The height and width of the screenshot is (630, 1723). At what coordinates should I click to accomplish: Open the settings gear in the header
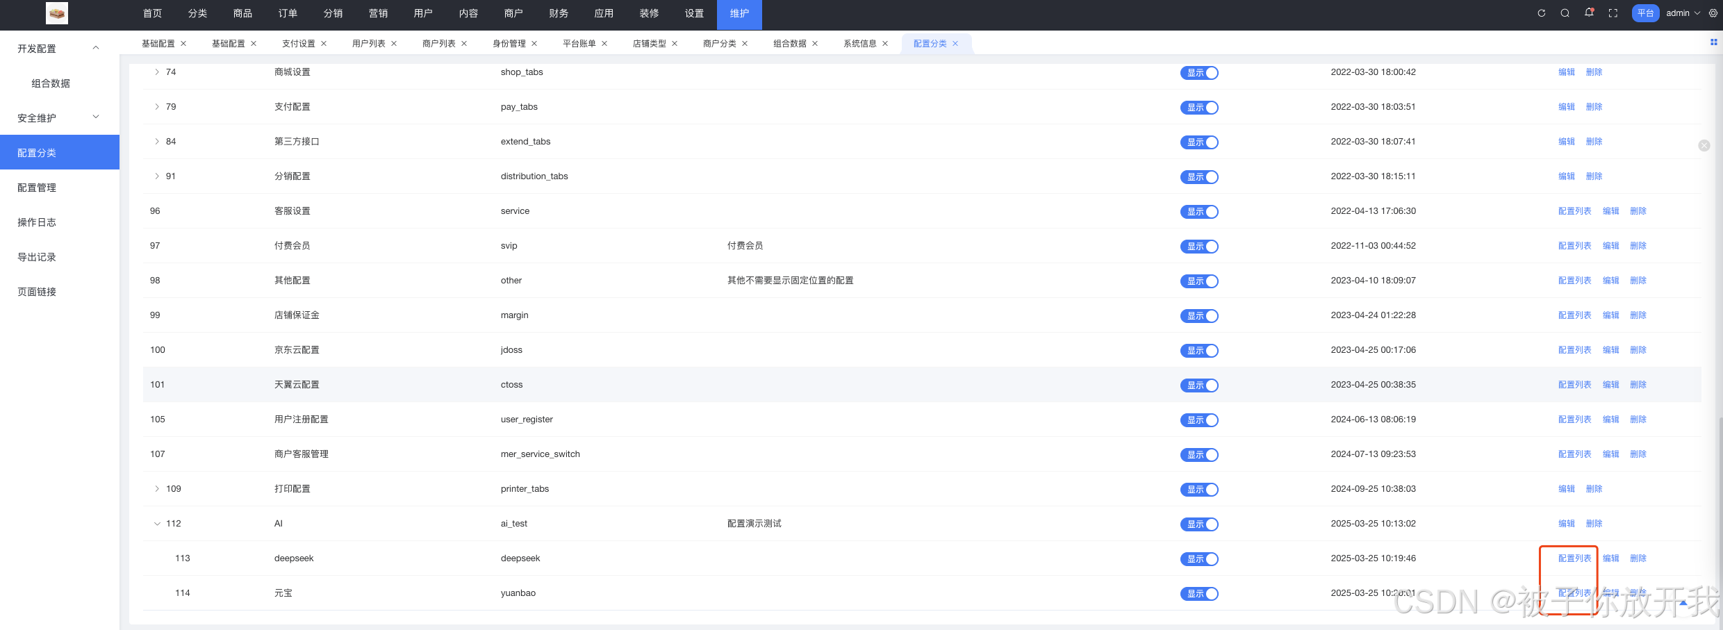click(1713, 13)
